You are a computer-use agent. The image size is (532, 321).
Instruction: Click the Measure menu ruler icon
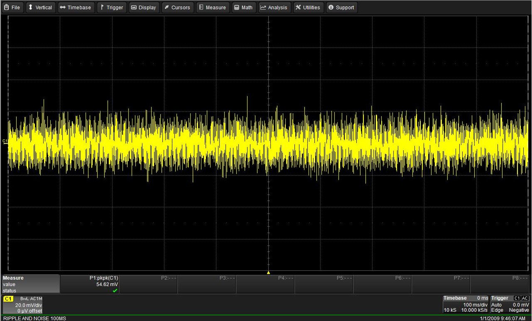point(201,7)
